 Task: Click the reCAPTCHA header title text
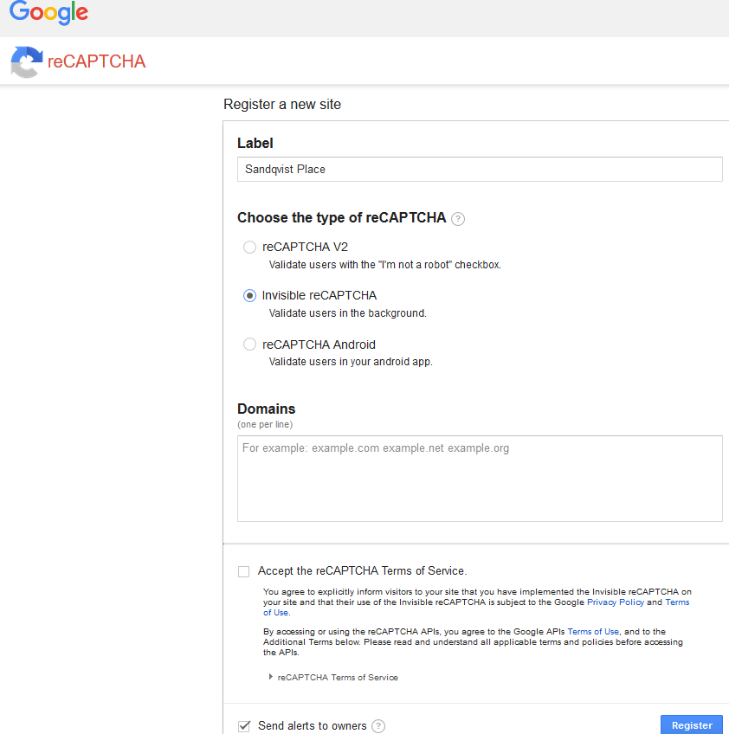coord(96,61)
